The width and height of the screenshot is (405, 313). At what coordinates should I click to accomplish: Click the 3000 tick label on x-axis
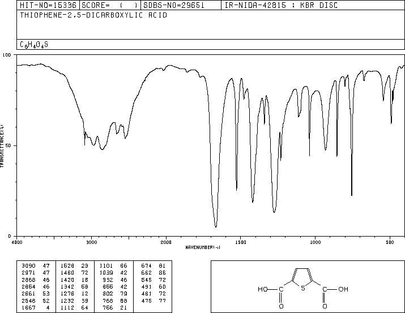coord(91,242)
